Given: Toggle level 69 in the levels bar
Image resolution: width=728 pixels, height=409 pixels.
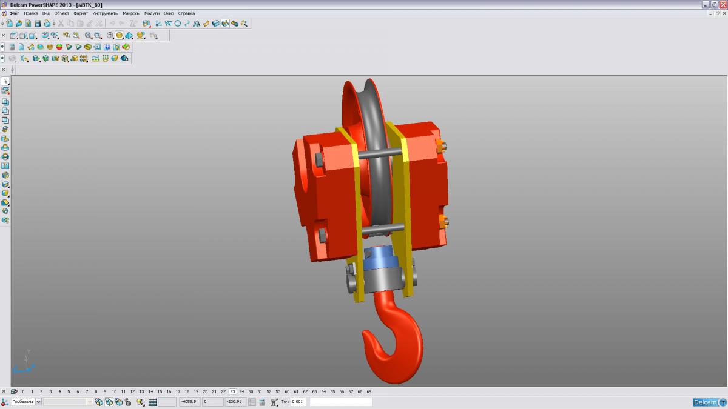Looking at the screenshot, I should (369, 391).
